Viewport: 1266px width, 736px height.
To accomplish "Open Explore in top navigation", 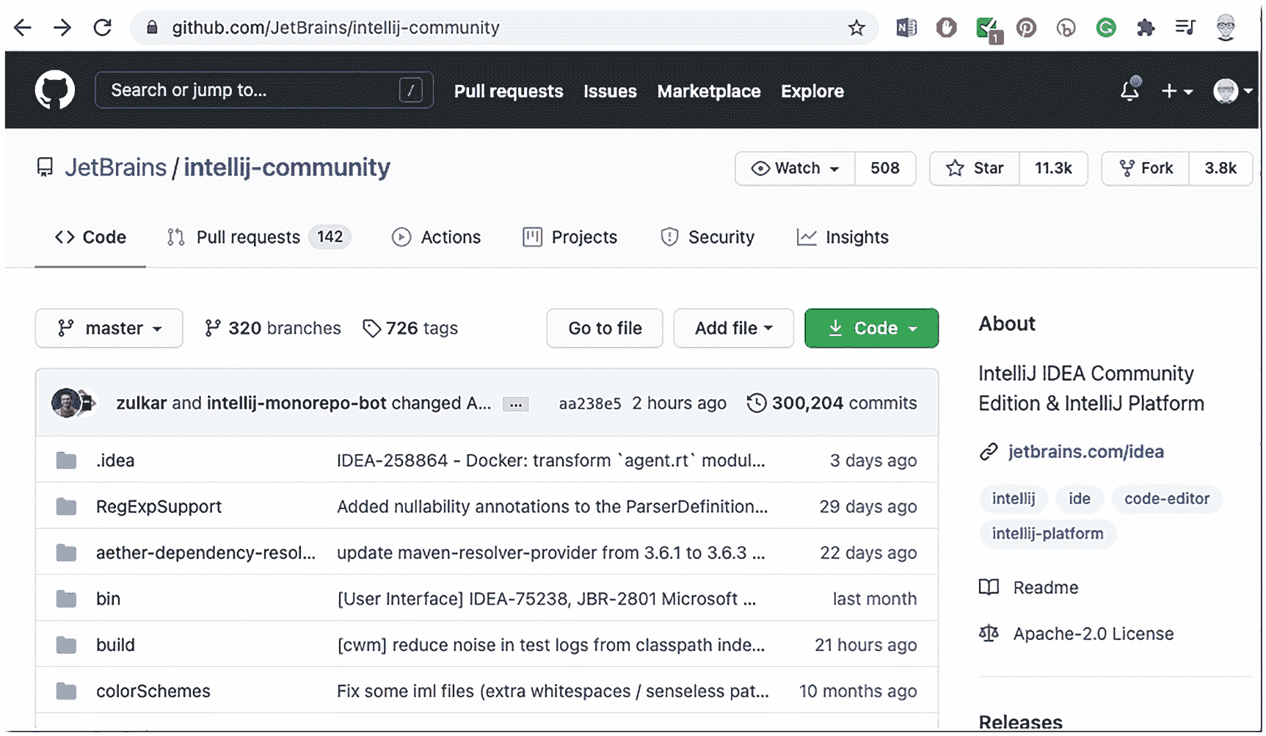I will pyautogui.click(x=812, y=91).
